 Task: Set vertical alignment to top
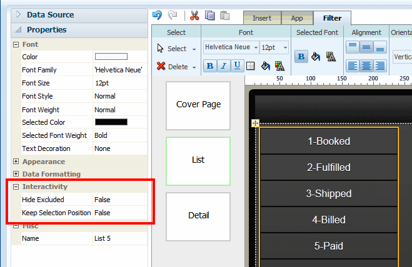click(x=353, y=47)
